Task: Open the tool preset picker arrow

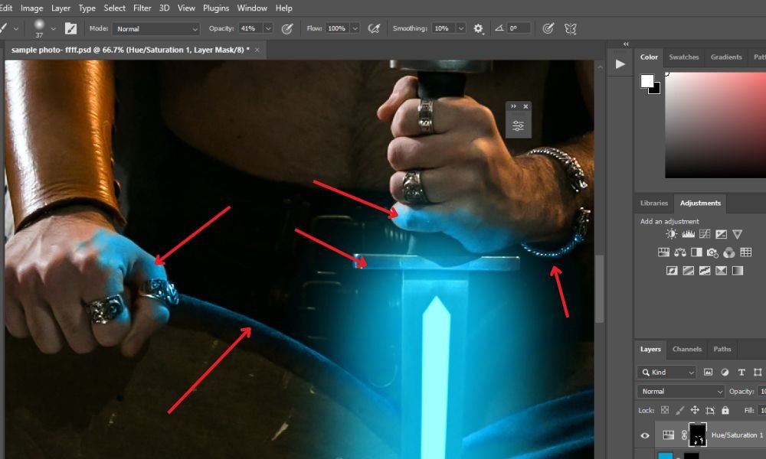Action: [16, 29]
